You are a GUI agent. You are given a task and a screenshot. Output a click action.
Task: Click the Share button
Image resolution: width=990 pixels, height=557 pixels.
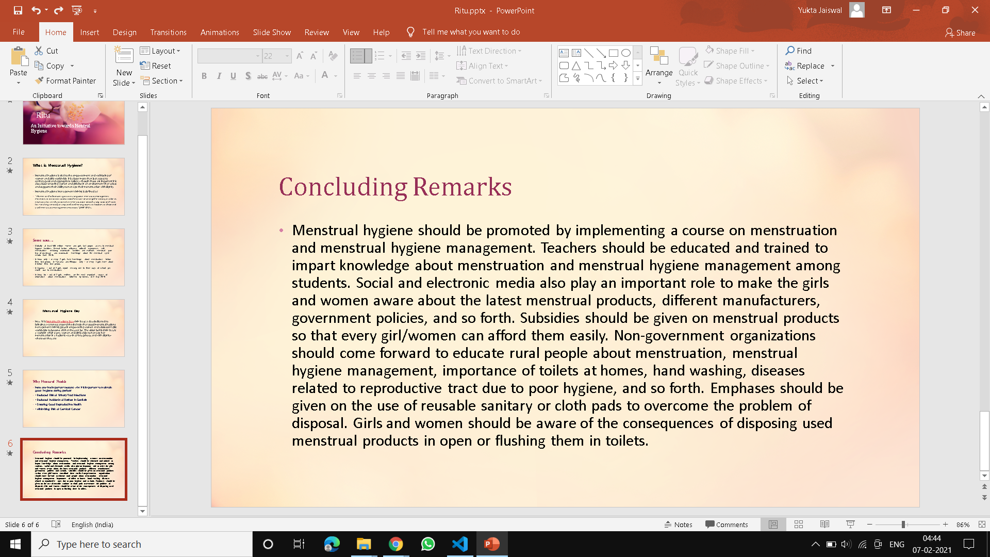pyautogui.click(x=960, y=32)
